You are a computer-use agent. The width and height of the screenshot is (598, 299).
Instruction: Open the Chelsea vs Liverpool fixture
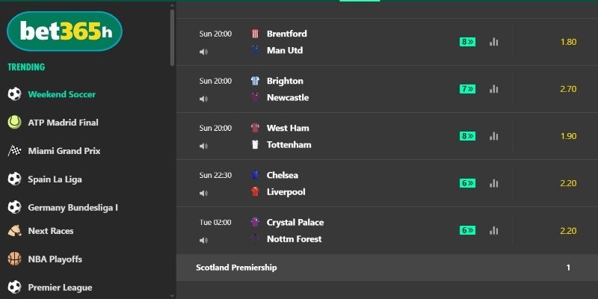coord(286,183)
